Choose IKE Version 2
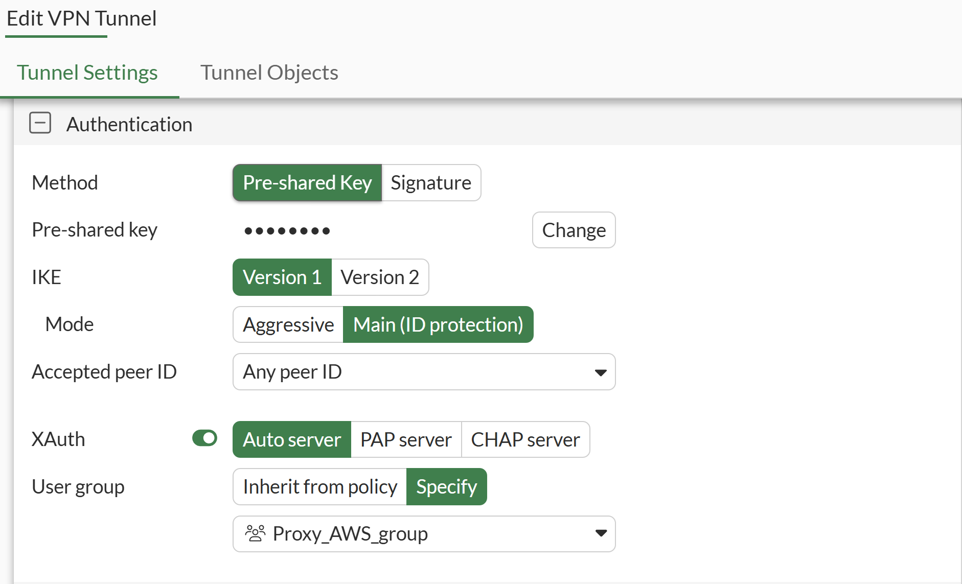This screenshot has height=584, width=962. (379, 277)
